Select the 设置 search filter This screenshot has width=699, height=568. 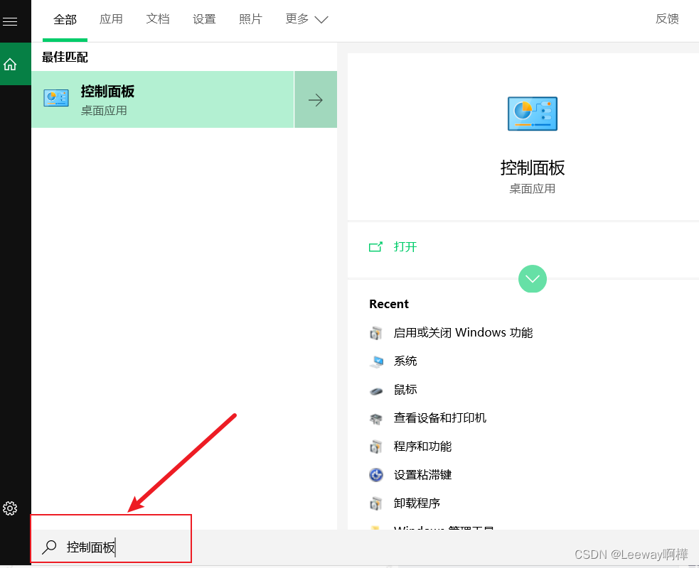pyautogui.click(x=204, y=19)
